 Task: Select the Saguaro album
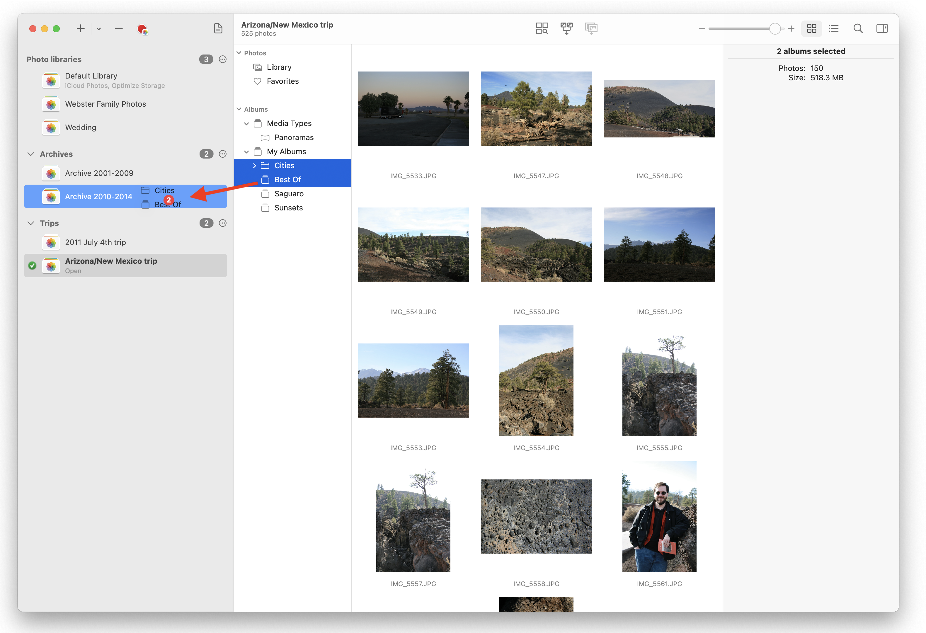[288, 194]
